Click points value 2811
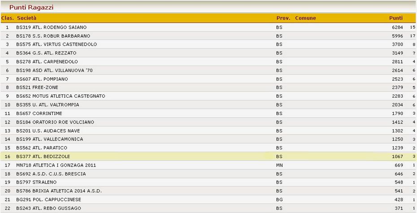 click(397, 62)
